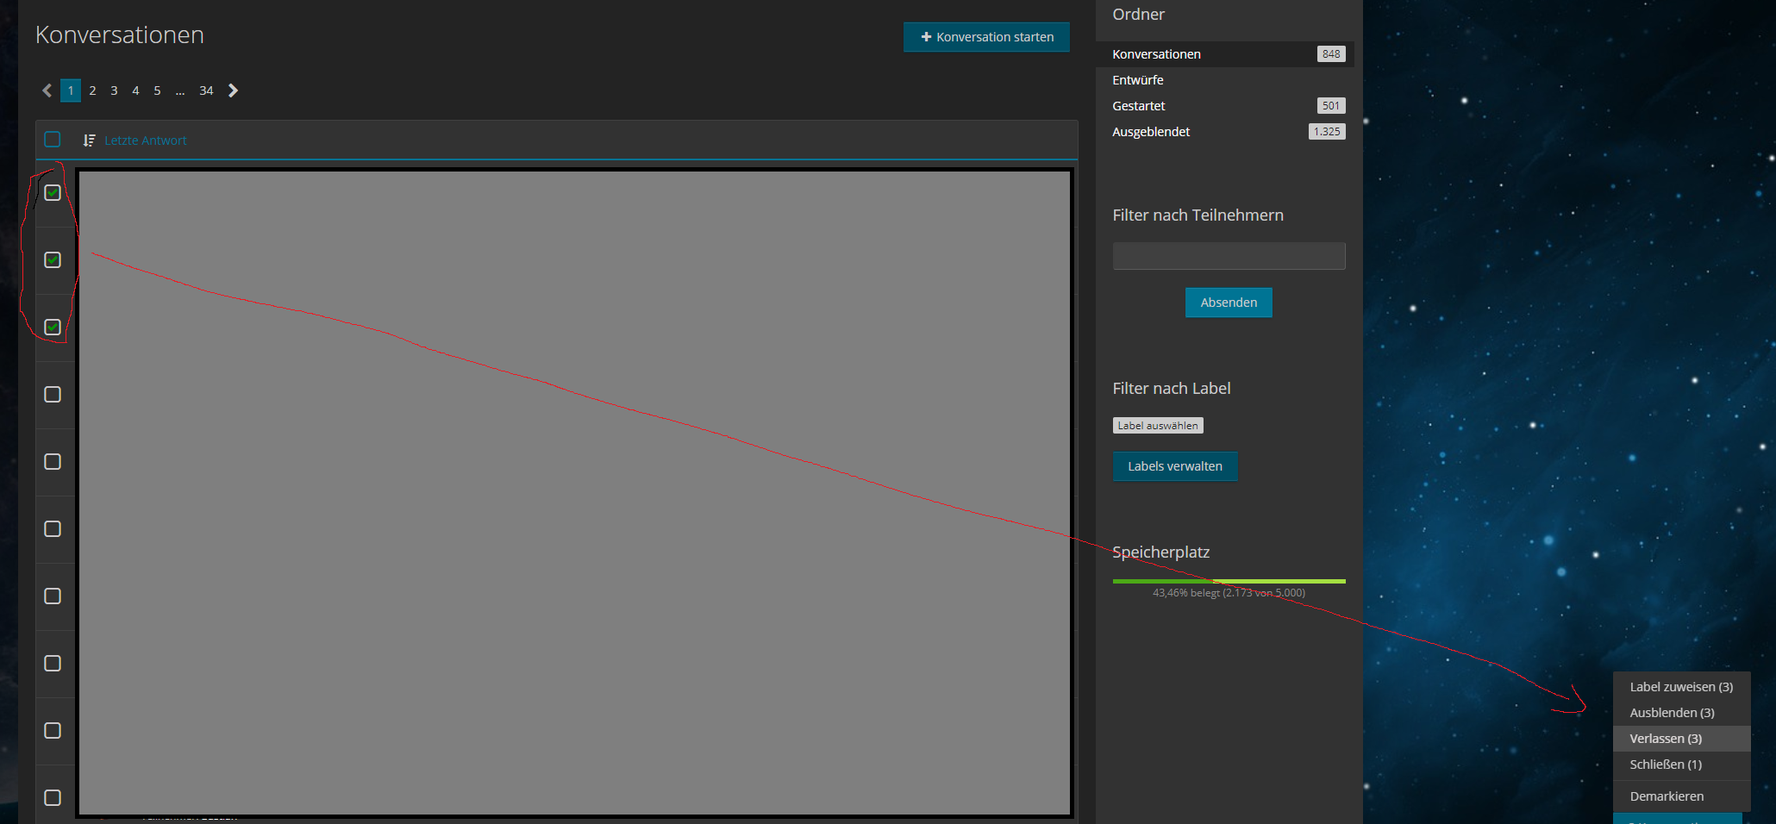Screen dimensions: 1776x824
Task: Click Demarkieren to deselect all
Action: [x=1666, y=796]
